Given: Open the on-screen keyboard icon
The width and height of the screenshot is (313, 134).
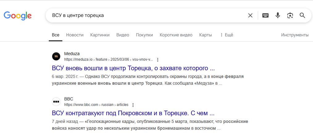Looking at the screenshot, I should 265,15.
